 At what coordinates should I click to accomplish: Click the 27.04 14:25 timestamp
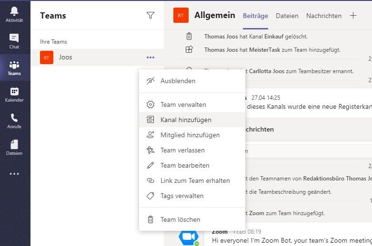point(266,98)
